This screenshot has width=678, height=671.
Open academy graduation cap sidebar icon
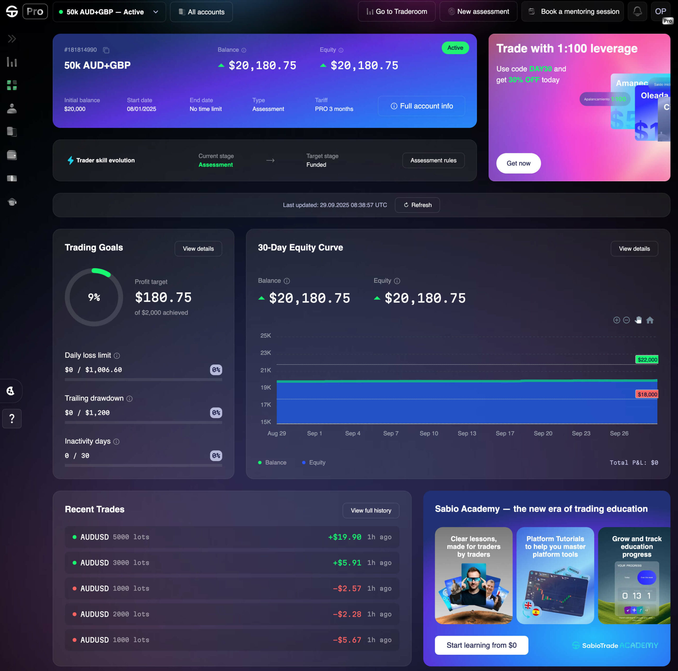point(12,202)
